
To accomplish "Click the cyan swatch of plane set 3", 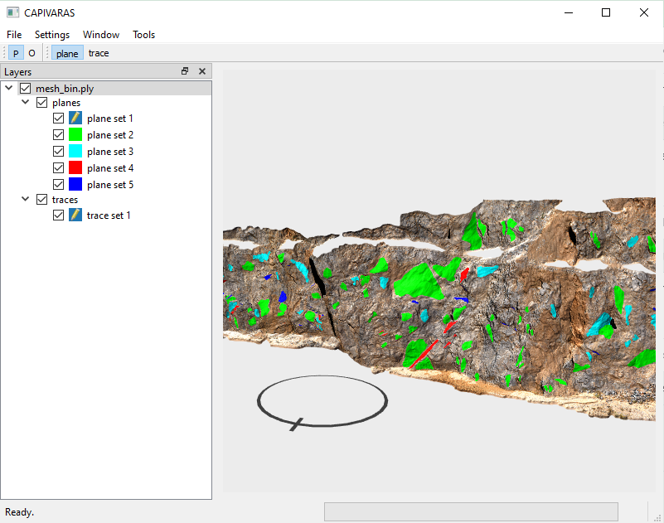I will pyautogui.click(x=75, y=151).
